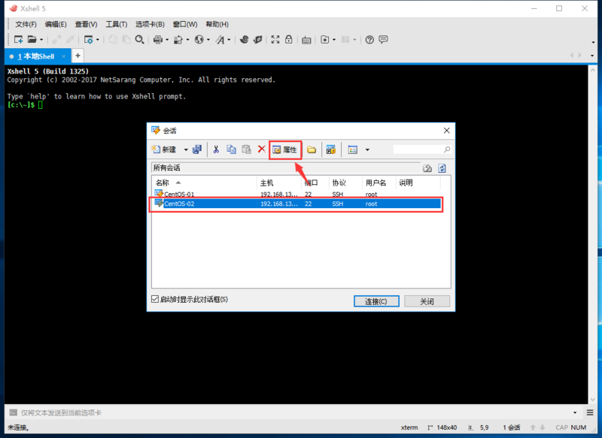Add a new tab with the plus button
This screenshot has height=438, width=602.
78,56
